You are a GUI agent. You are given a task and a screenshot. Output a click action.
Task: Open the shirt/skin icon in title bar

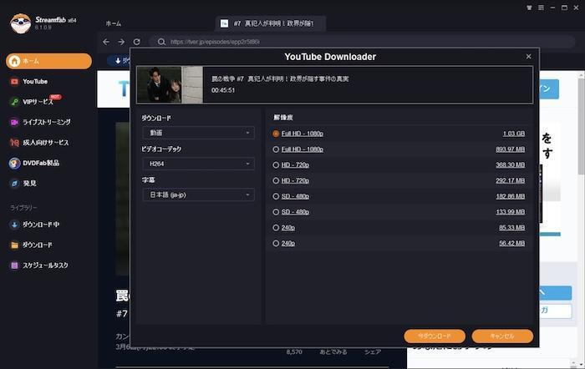tap(529, 8)
